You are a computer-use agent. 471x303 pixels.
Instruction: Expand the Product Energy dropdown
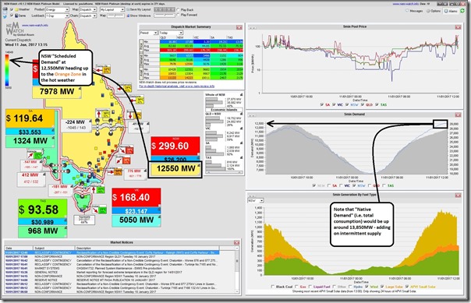tap(58, 9)
